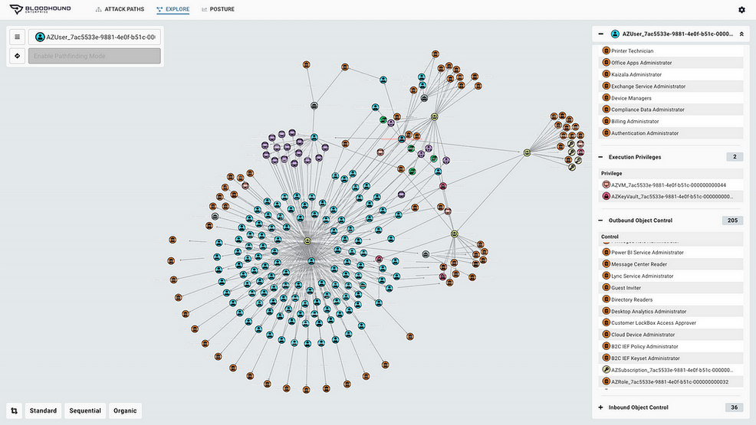
Task: Click the crop/reset view icon
Action: click(x=15, y=410)
